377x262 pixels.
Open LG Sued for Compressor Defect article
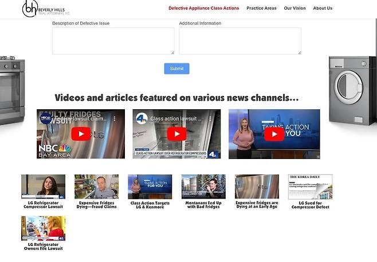tap(310, 187)
